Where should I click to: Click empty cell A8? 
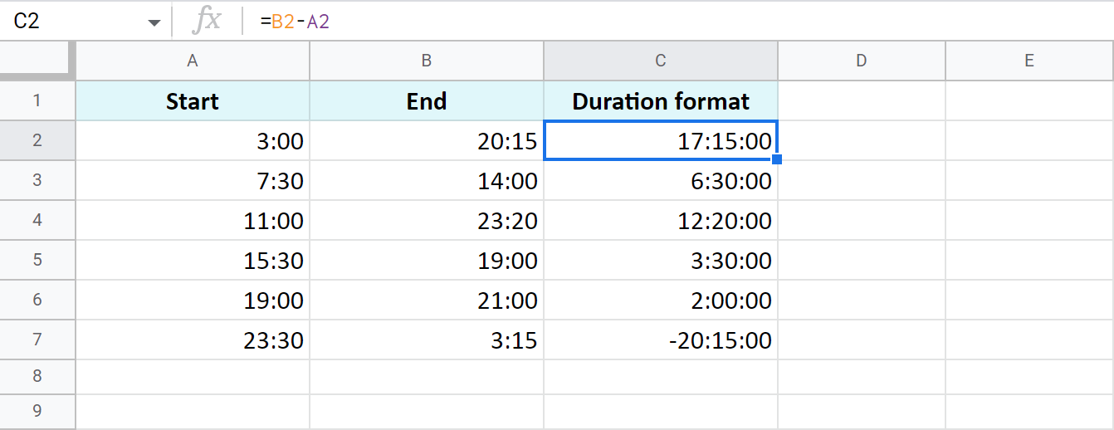point(193,376)
